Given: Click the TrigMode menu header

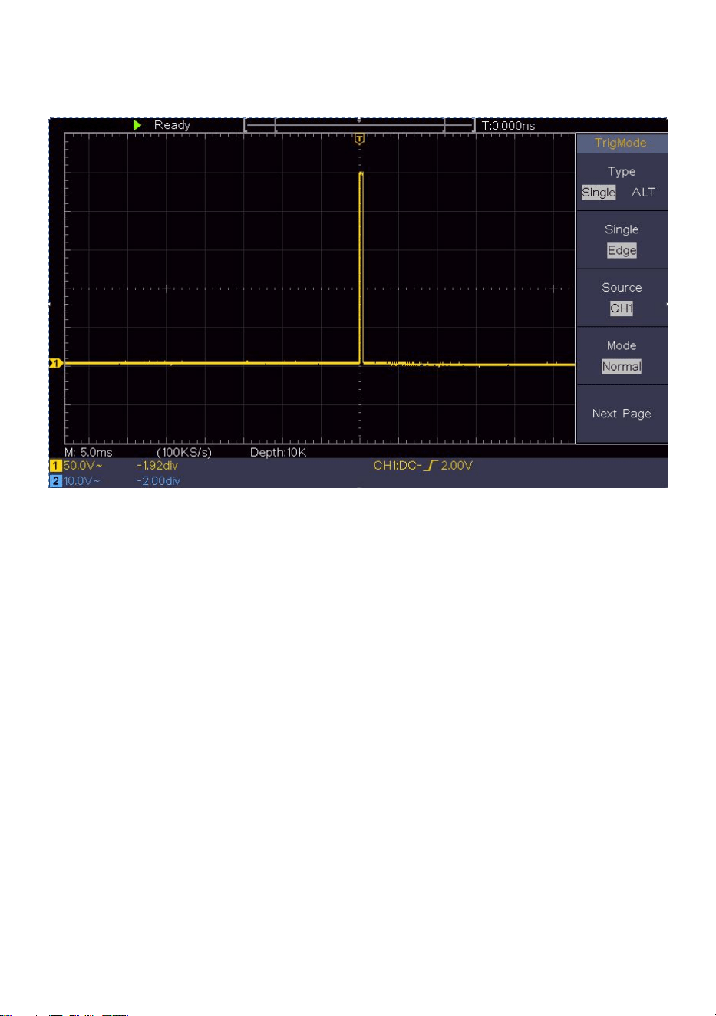Looking at the screenshot, I should pyautogui.click(x=621, y=143).
